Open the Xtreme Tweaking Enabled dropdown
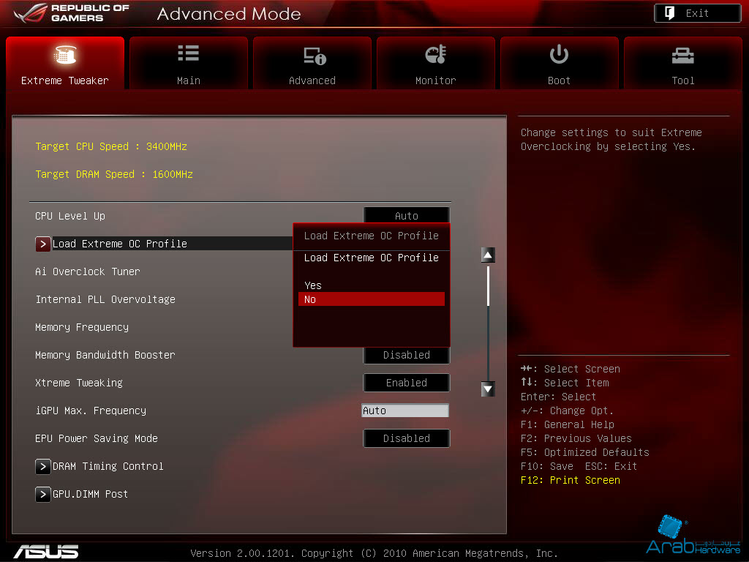 (407, 383)
